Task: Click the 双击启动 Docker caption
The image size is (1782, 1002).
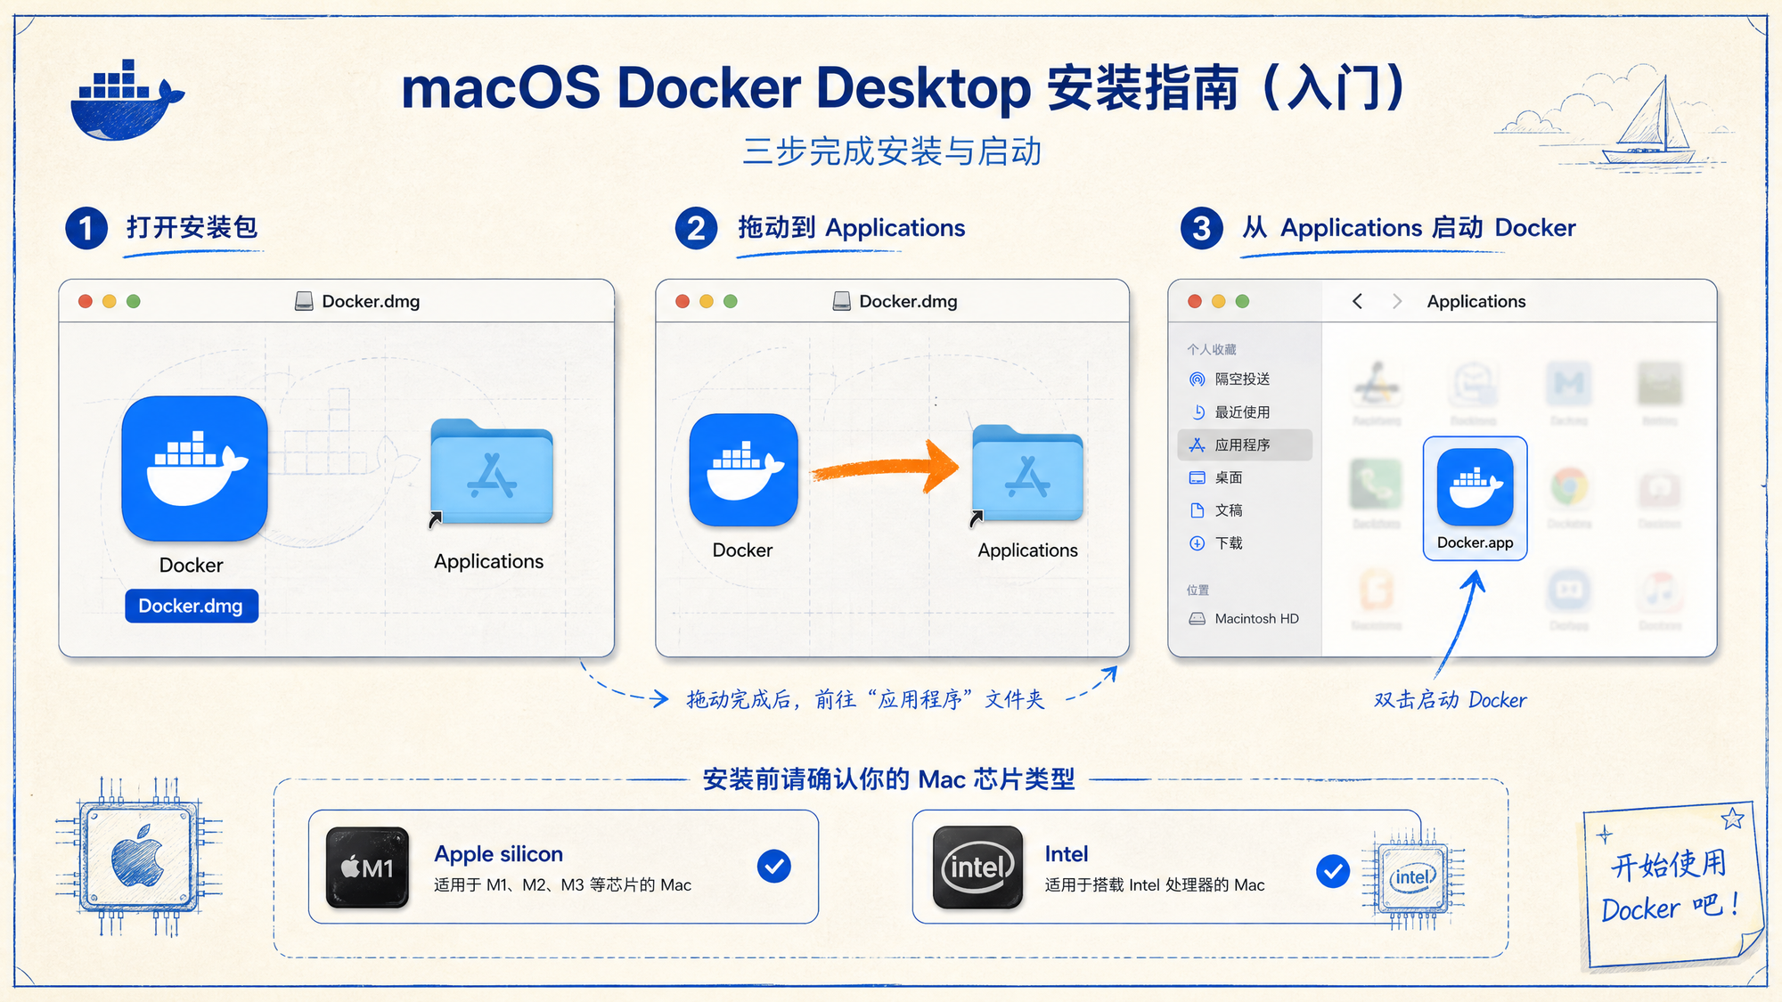Action: (x=1450, y=700)
